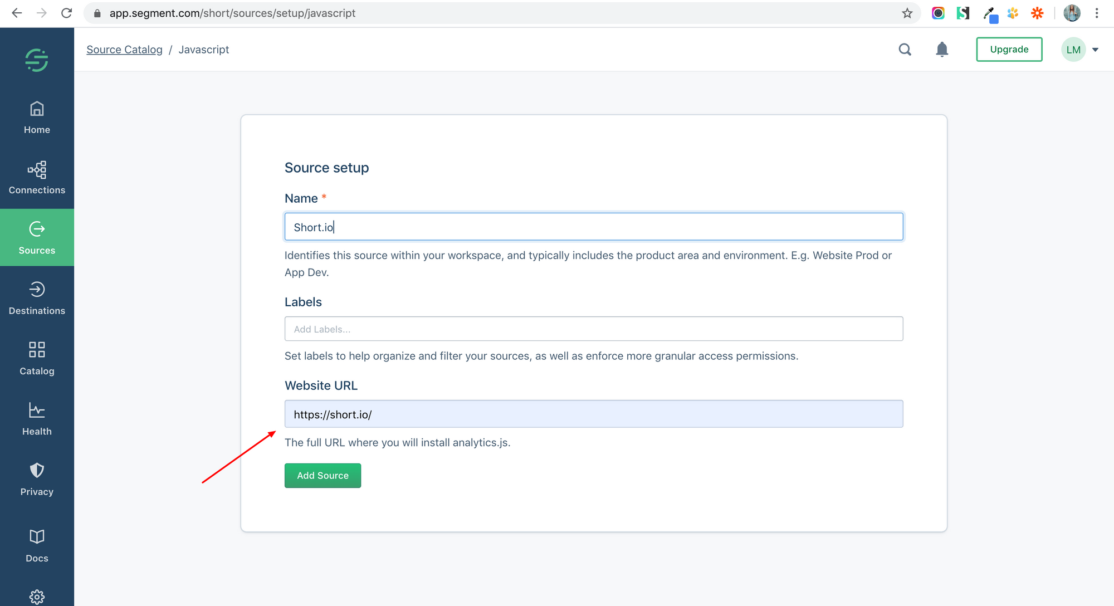This screenshot has height=606, width=1114.
Task: Navigate to Sources section
Action: coord(37,238)
